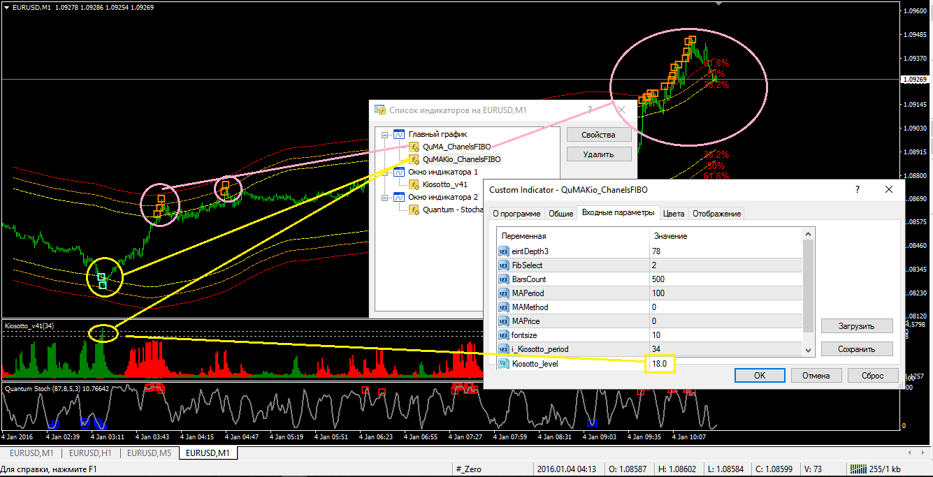Click the Сброс button
This screenshot has width=933, height=477.
[x=872, y=375]
